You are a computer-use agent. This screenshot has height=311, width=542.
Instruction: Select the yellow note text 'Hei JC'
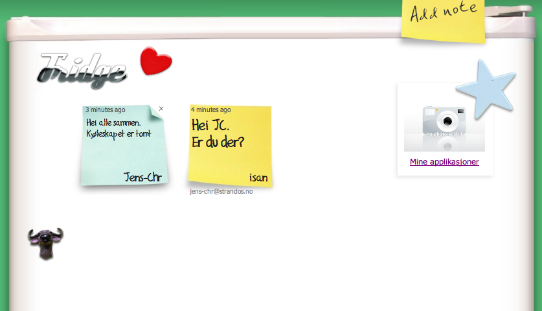(210, 125)
